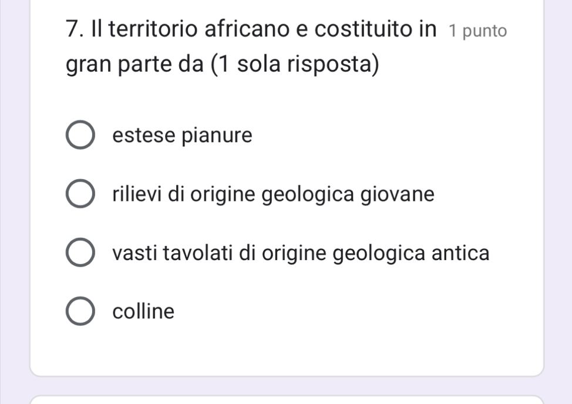572x404 pixels.
Task: Click the next question card at the bottom
Action: [286, 400]
